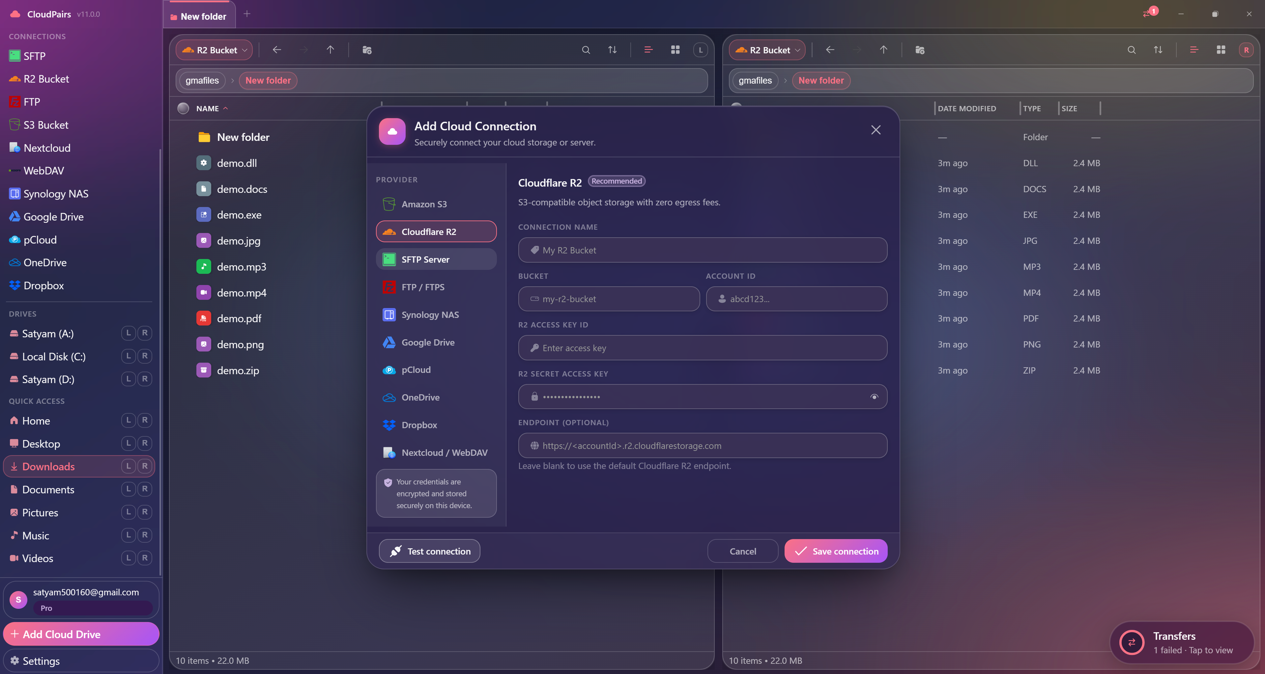
Task: Click Add Cloud Drive button
Action: (81, 634)
